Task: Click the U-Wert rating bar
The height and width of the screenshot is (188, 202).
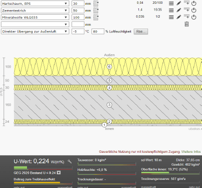Action: tap(43, 168)
